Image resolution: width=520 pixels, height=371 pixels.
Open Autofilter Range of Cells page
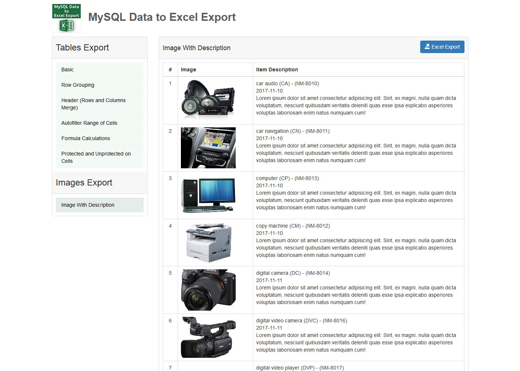pyautogui.click(x=89, y=123)
